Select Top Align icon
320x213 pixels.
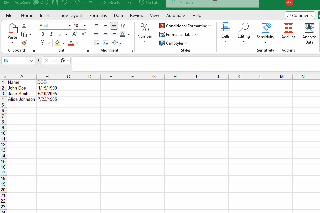97,26
